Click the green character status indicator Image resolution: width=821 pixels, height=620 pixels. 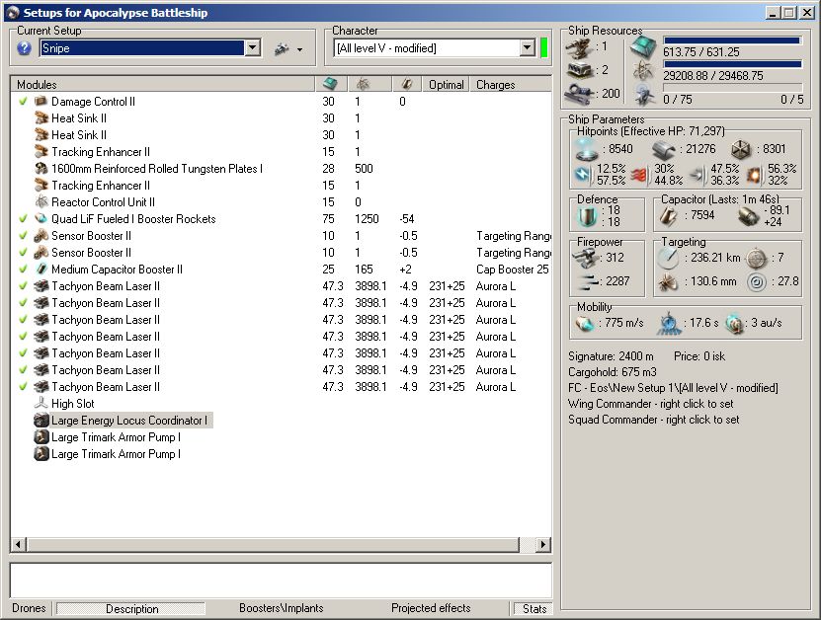543,47
